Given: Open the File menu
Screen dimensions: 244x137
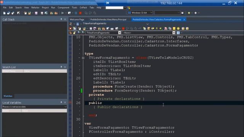Looking at the screenshot, I should 5,8.
